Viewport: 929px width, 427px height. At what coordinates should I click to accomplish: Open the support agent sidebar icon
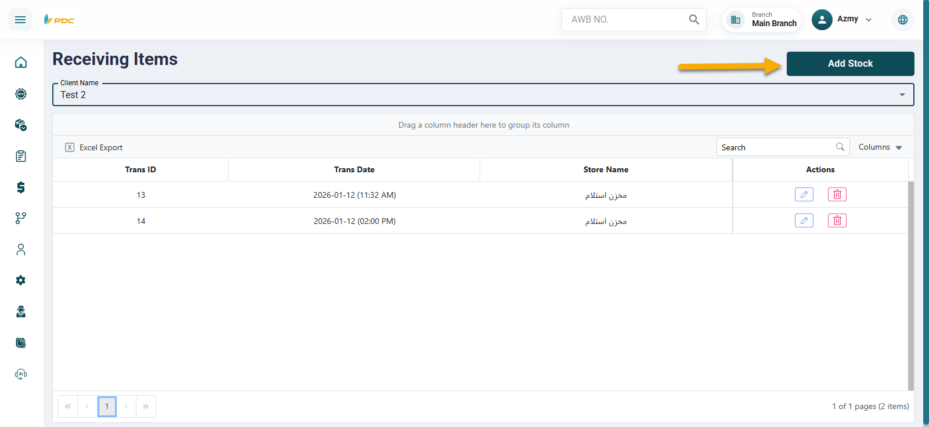(21, 312)
